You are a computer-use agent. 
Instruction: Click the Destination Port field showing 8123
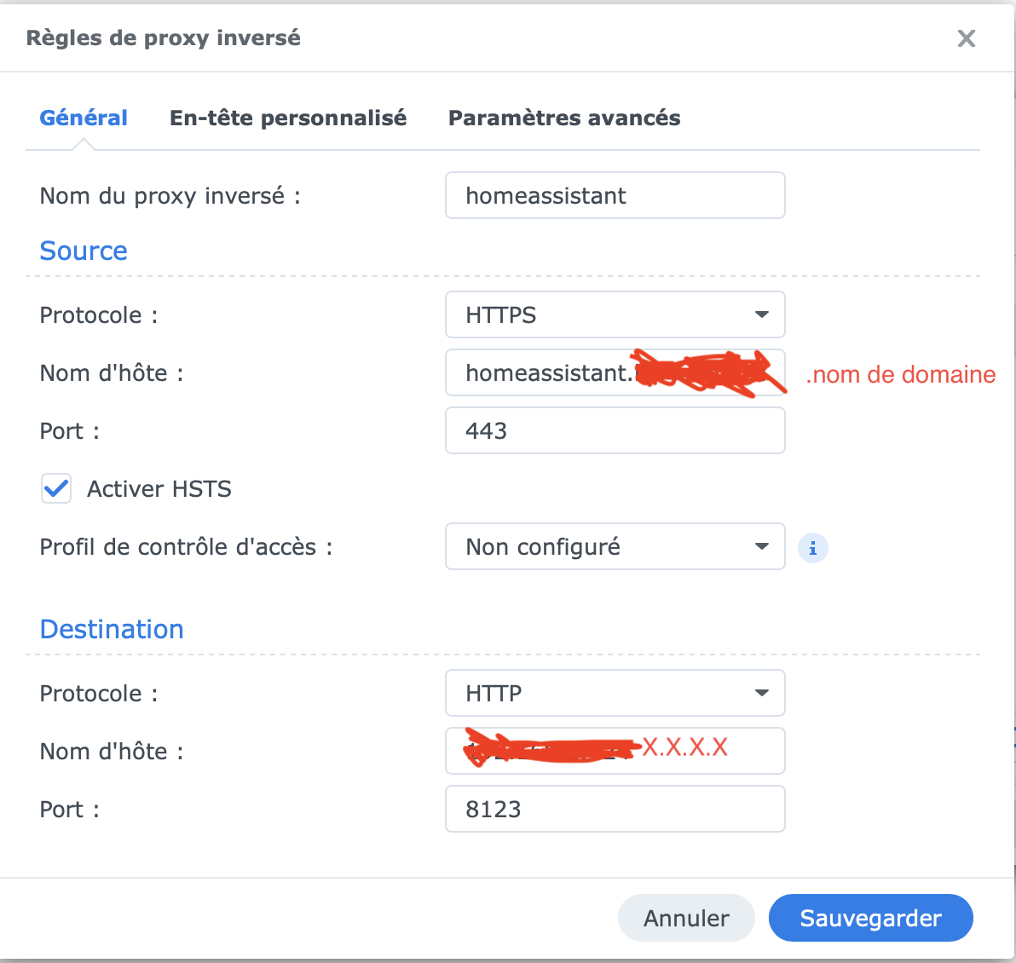pyautogui.click(x=614, y=810)
